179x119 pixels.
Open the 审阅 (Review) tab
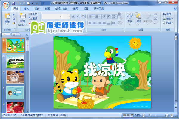[x=75, y=9]
